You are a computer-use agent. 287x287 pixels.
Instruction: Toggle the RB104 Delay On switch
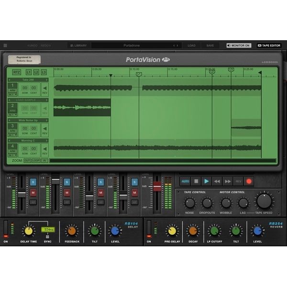tap(6, 229)
